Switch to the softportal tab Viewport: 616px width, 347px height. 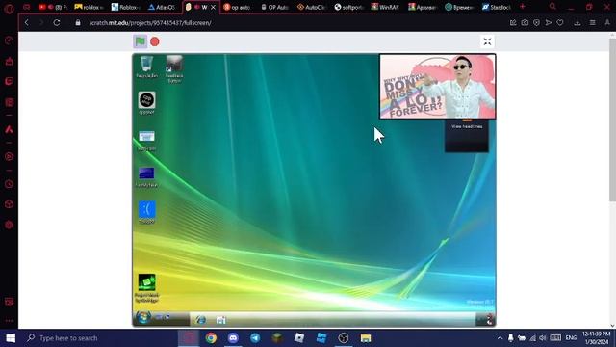(348, 7)
